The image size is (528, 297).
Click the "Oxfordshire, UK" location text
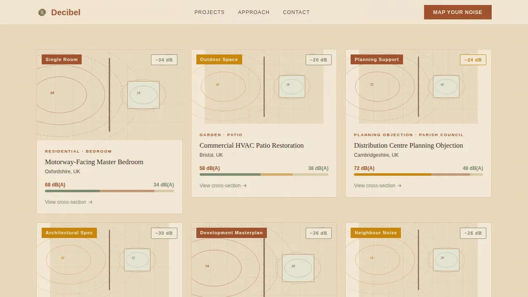62,172
